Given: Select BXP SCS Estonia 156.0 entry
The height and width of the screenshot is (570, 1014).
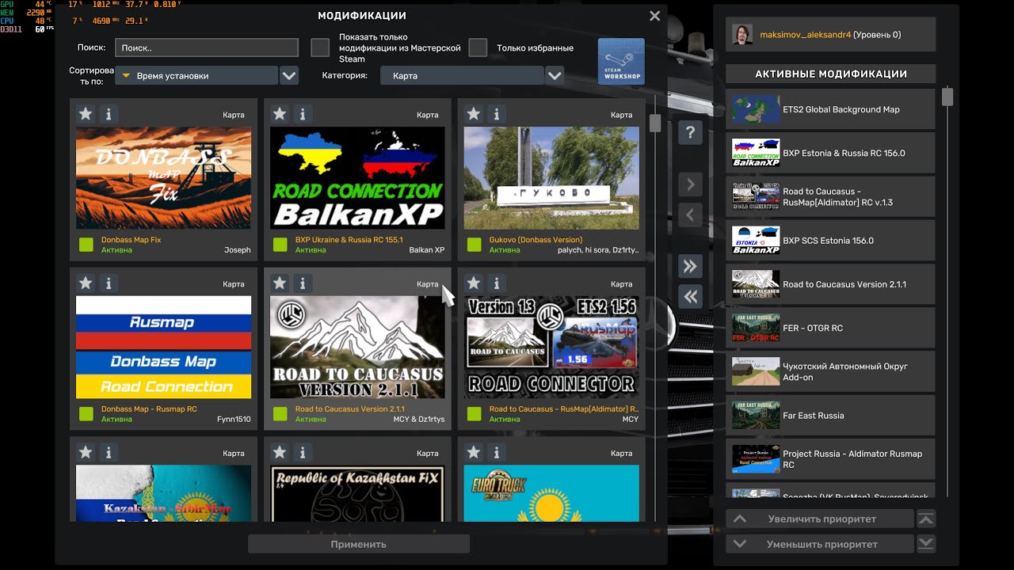Looking at the screenshot, I should (830, 241).
